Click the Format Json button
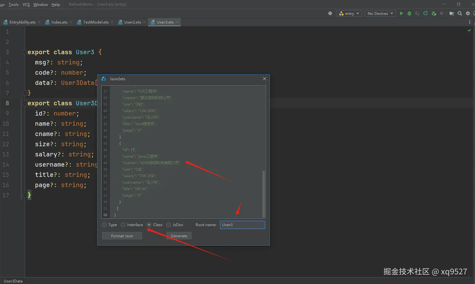 point(122,236)
